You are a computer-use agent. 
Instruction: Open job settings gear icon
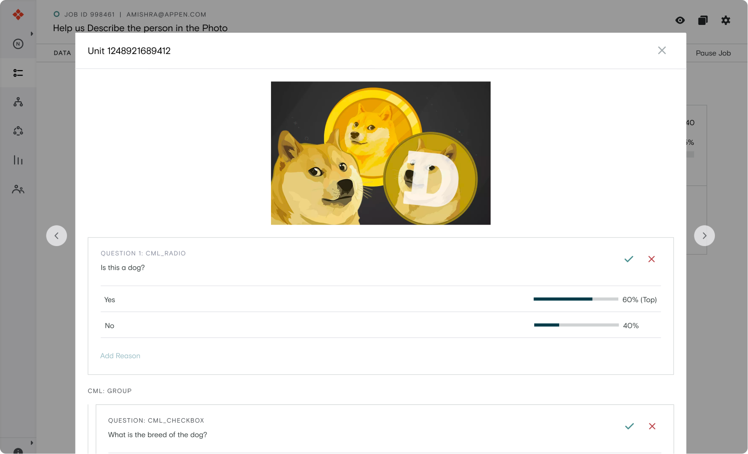[725, 20]
